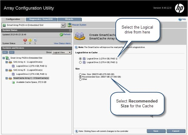Select Logical Drive 1 radio button to cache
188x135 pixels.
(x=80, y=59)
